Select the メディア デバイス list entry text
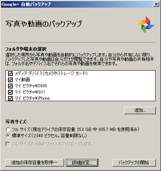This screenshot has width=161, height=171. 51,73
